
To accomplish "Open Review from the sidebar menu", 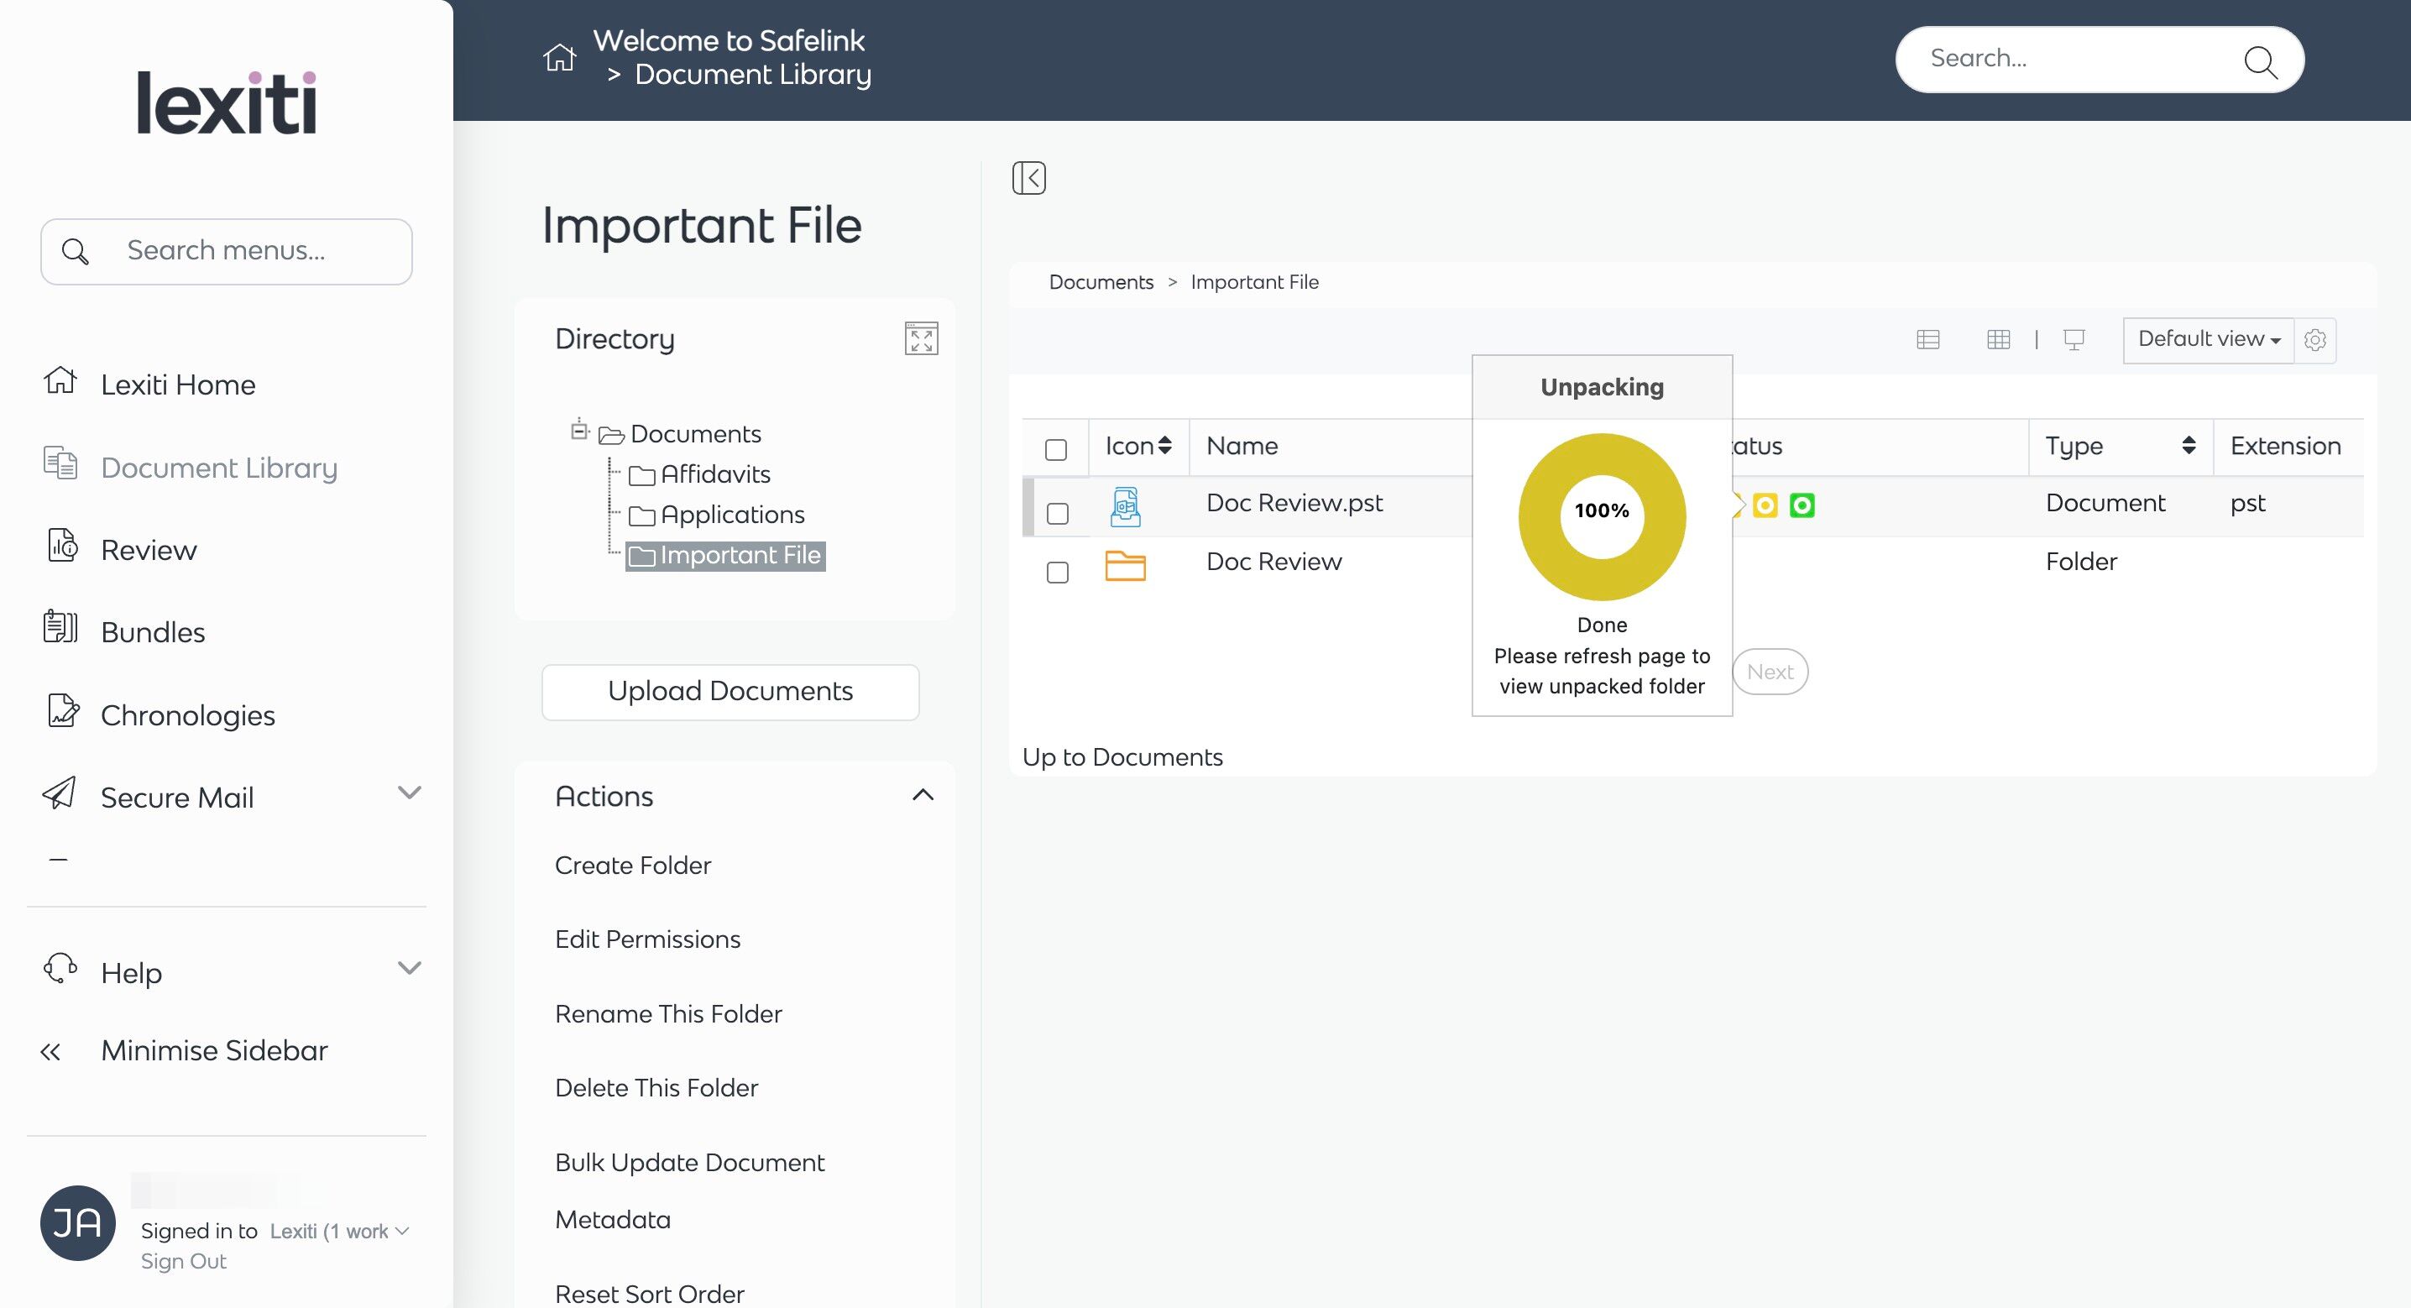I will pos(148,550).
